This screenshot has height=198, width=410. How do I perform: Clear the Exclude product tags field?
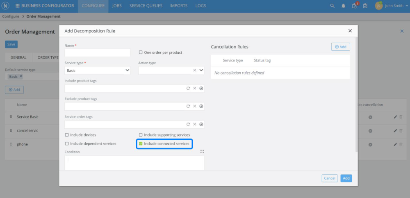(195, 106)
